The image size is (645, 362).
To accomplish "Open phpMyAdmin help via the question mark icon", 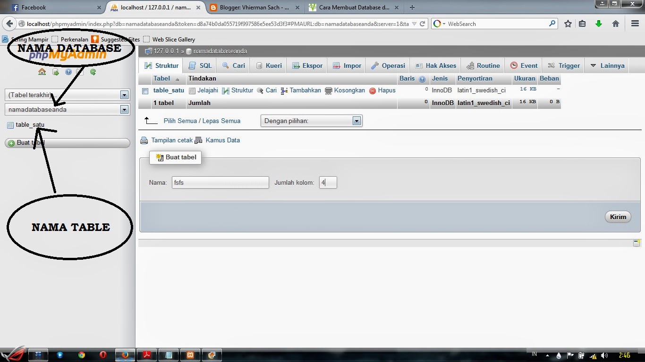I will tap(68, 72).
